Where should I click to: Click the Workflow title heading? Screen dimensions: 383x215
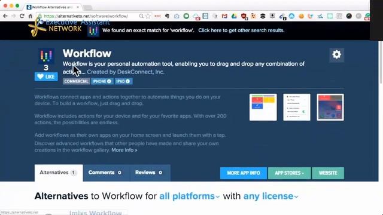87,53
